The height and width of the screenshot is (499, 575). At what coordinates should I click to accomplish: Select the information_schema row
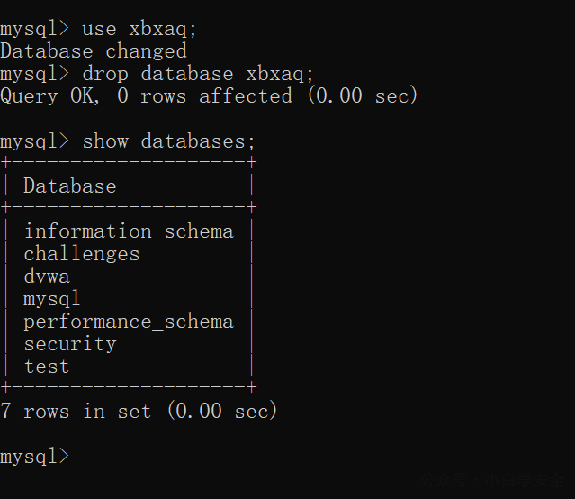[129, 231]
